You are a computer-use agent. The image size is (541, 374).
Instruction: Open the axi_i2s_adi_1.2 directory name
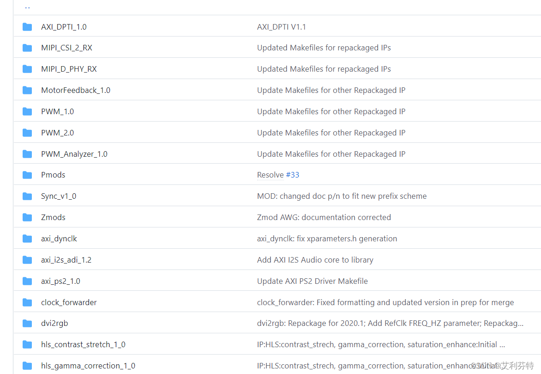click(66, 260)
